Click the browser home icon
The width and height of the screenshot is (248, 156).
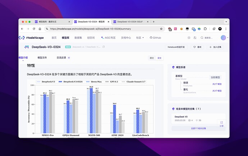coord(40,29)
